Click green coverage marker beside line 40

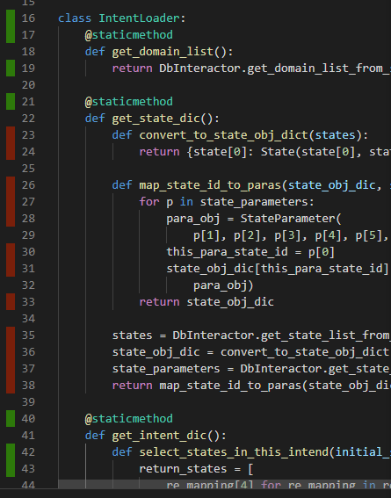[x=11, y=418]
